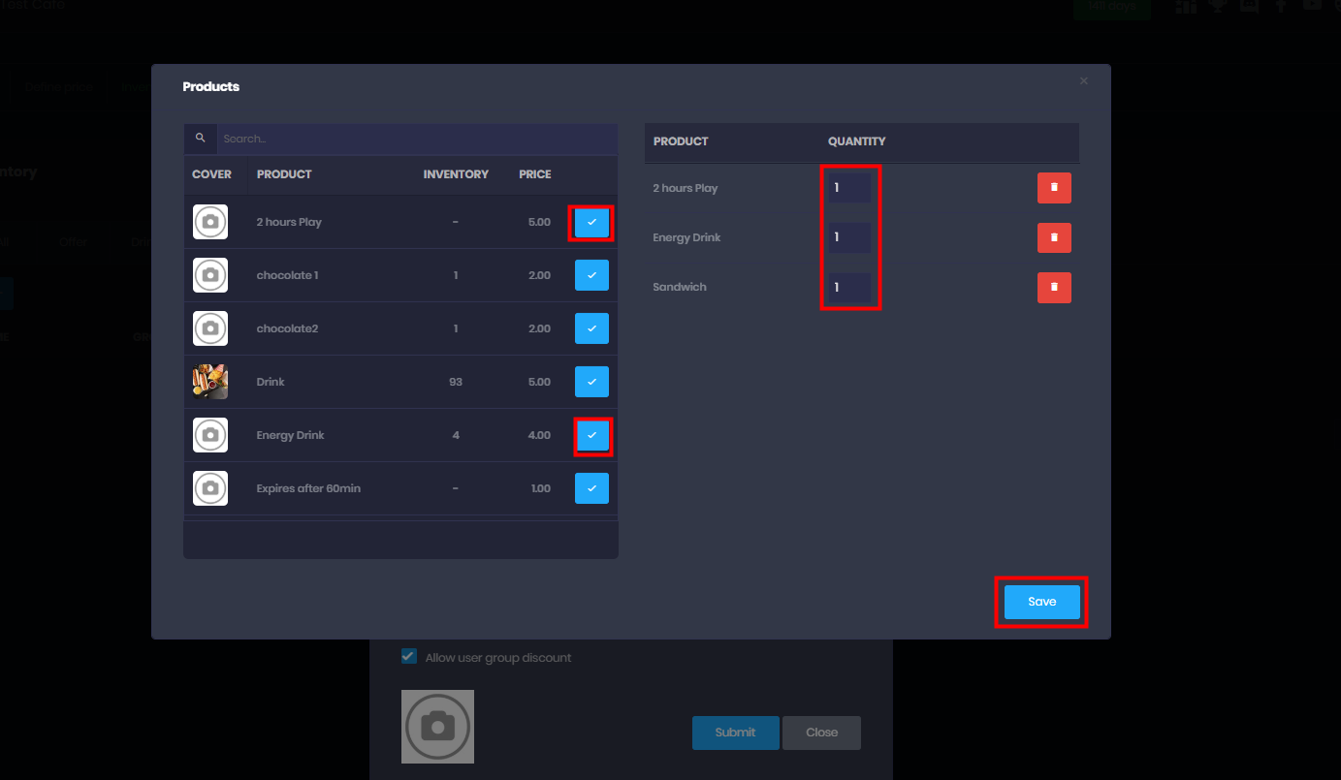The image size is (1341, 780).
Task: Add Expires after 60min product checkmark
Action: click(x=591, y=488)
